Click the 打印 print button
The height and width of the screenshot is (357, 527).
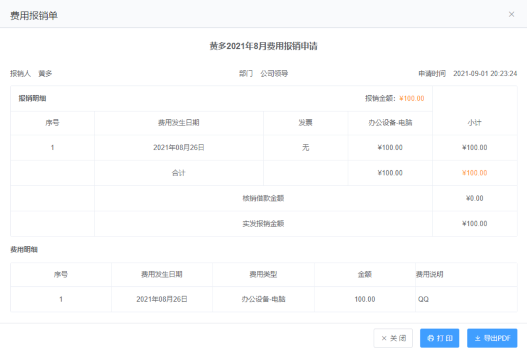[440, 338]
